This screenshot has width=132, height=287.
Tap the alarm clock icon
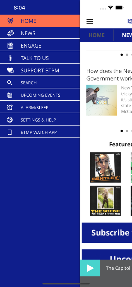[10, 107]
